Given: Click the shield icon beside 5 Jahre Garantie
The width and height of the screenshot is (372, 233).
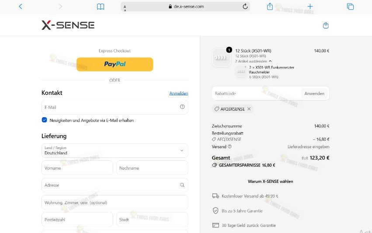Looking at the screenshot, I should pos(216,210).
